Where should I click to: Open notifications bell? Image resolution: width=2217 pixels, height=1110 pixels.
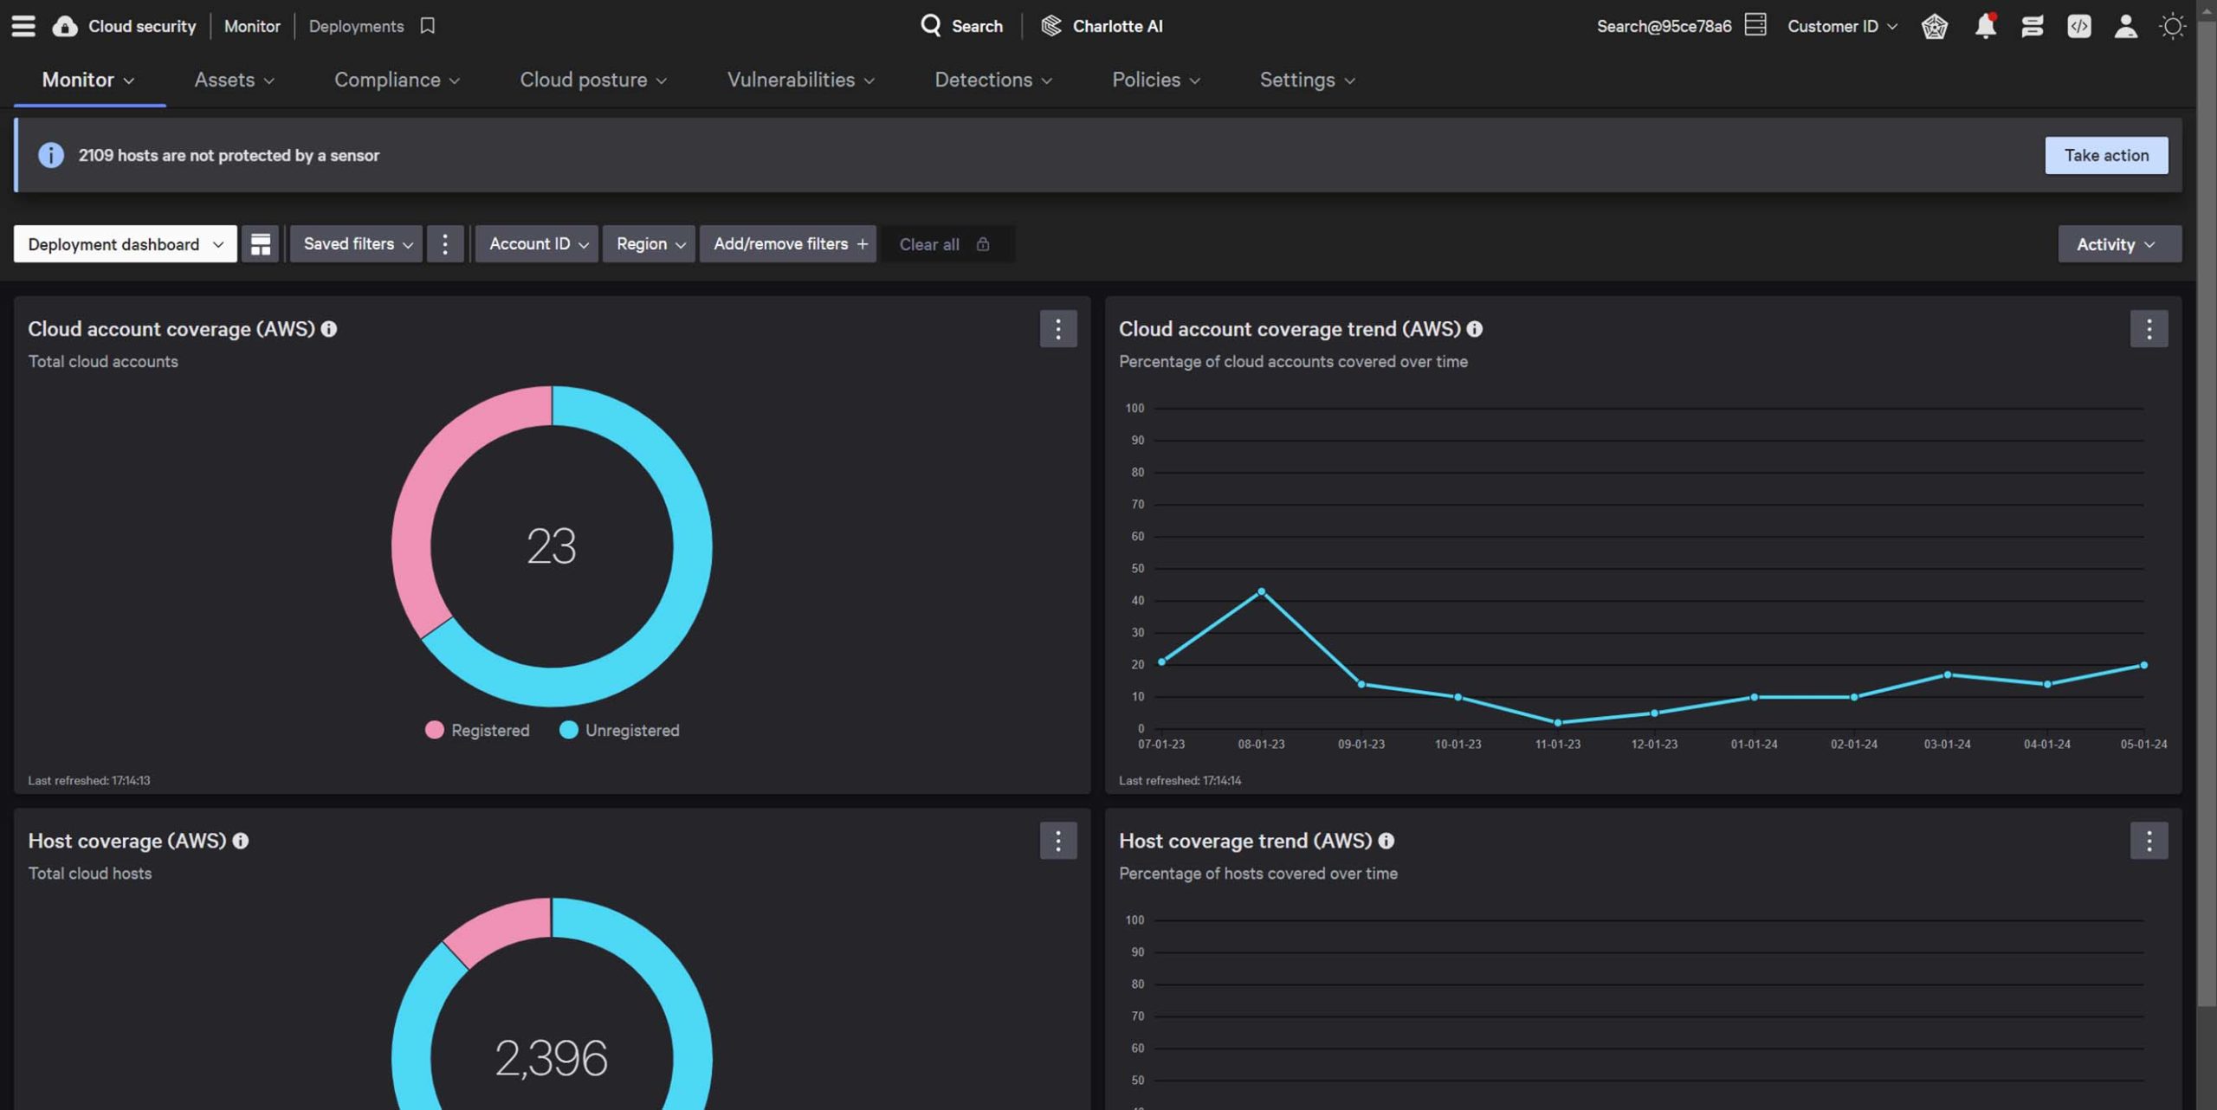tap(1985, 26)
